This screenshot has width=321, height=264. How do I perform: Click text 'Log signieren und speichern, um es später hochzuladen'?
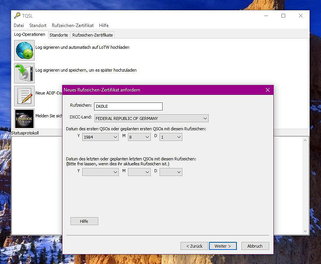pos(86,70)
